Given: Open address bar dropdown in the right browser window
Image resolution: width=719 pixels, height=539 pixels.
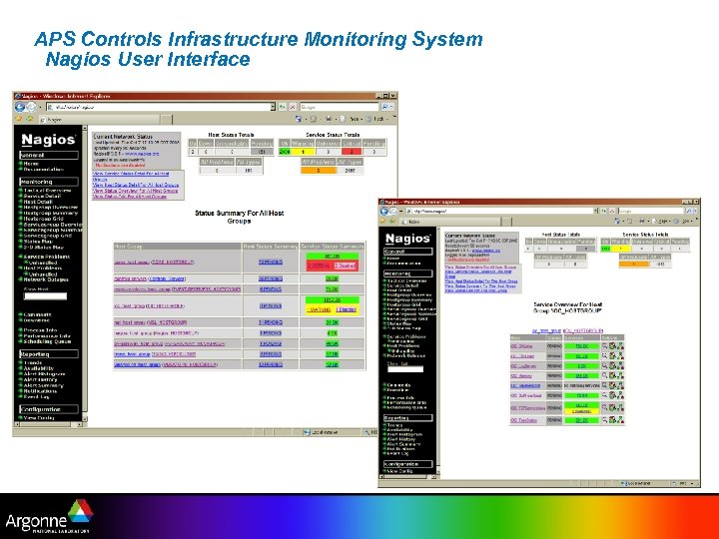Looking at the screenshot, I should click(x=596, y=211).
